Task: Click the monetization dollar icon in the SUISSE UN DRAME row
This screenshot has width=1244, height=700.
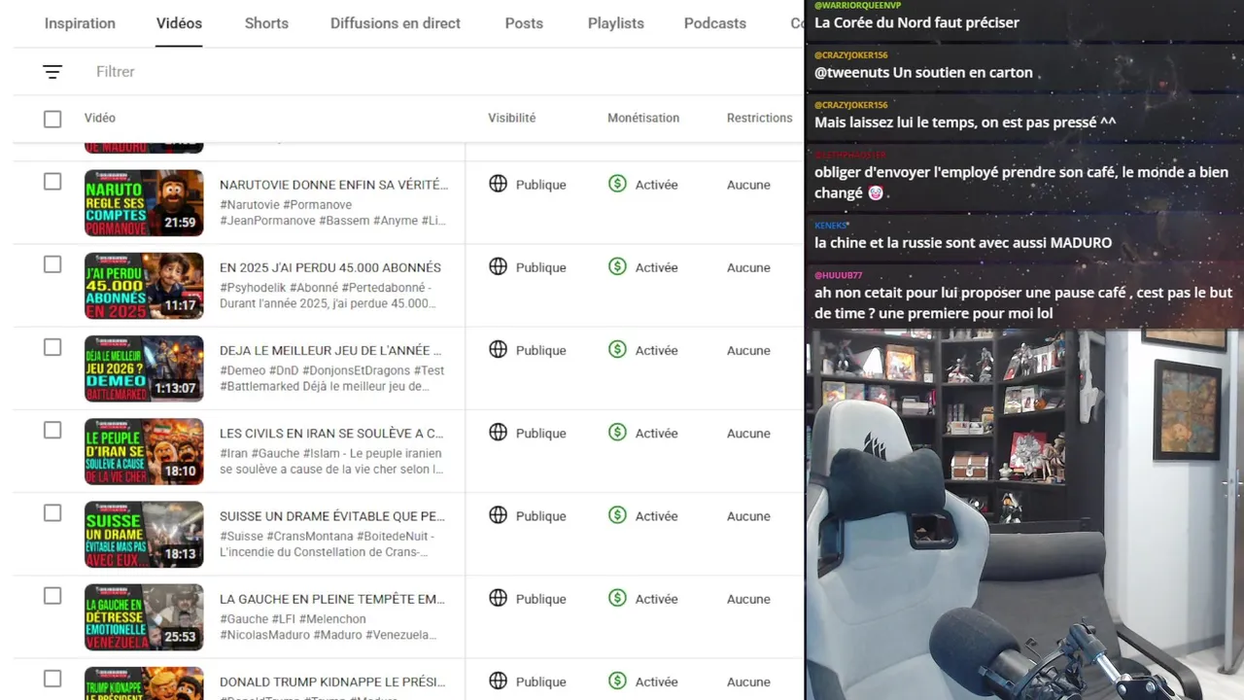Action: coord(617,514)
